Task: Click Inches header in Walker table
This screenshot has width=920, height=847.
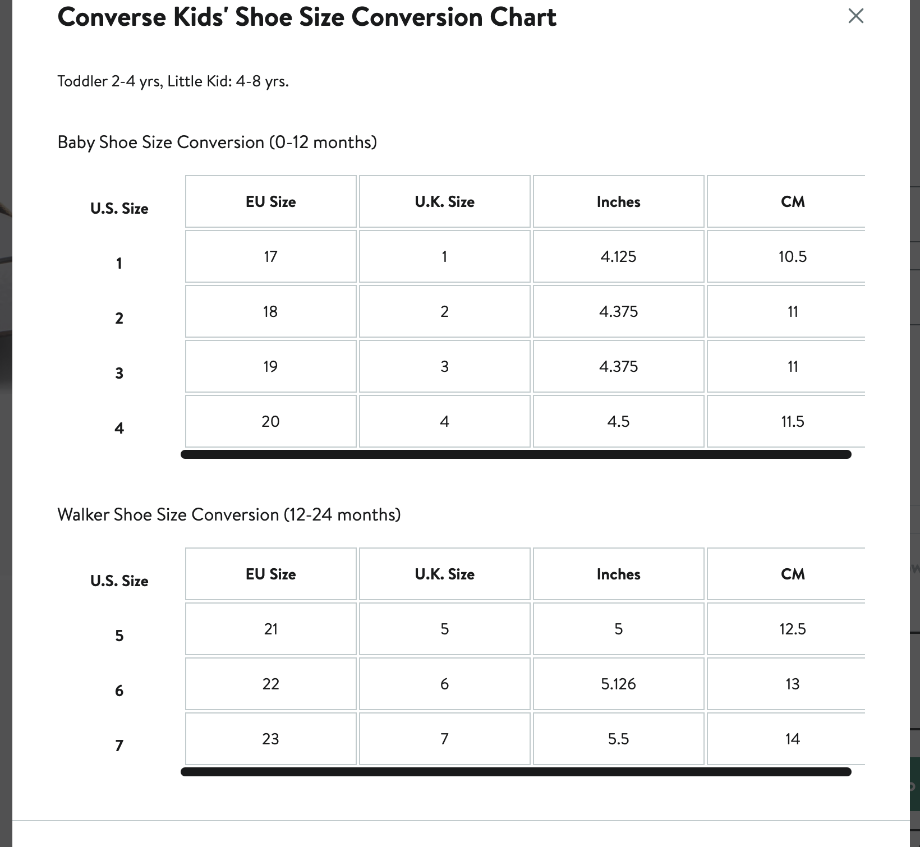Action: click(x=619, y=574)
